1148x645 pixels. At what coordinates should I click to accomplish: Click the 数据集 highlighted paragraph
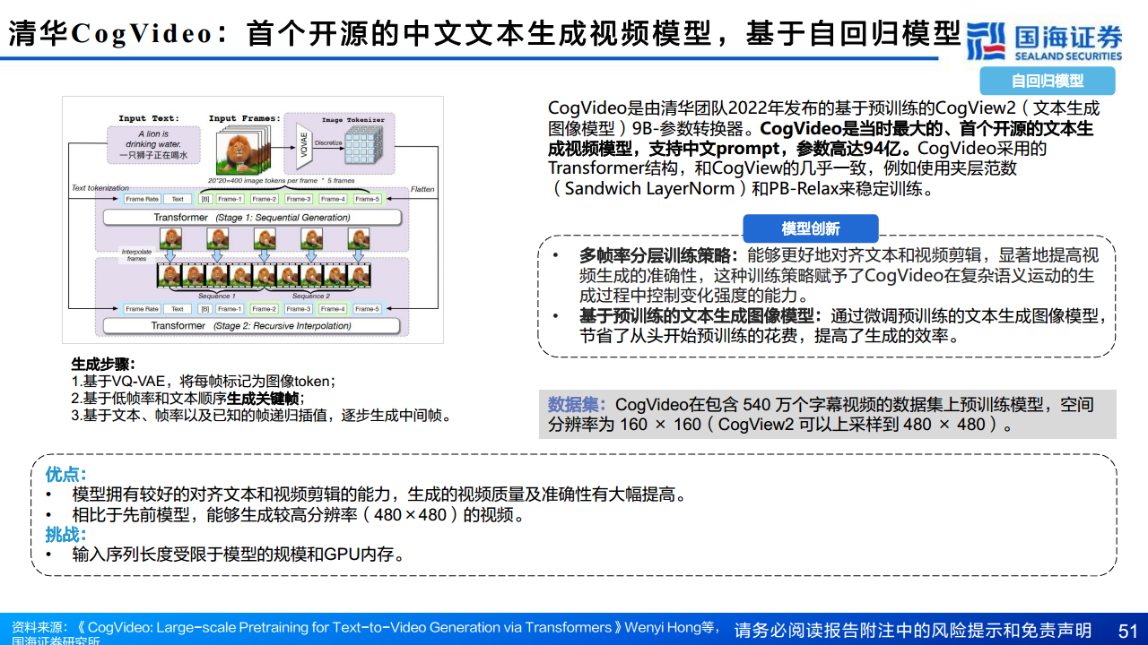pyautogui.click(x=828, y=414)
